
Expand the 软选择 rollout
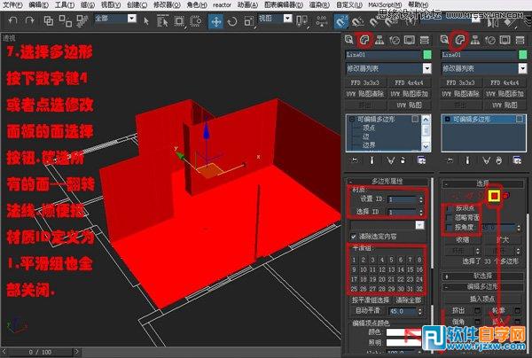482,276
